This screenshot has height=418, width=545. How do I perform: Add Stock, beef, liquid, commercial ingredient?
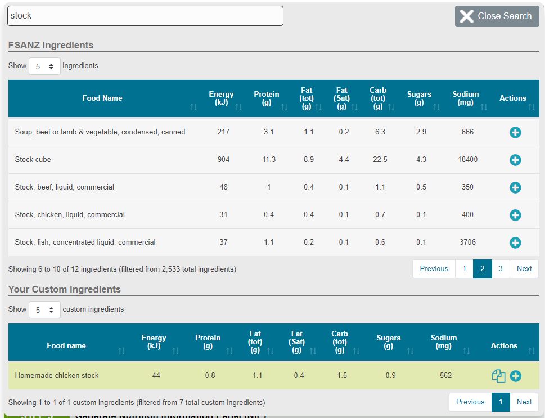pos(515,187)
